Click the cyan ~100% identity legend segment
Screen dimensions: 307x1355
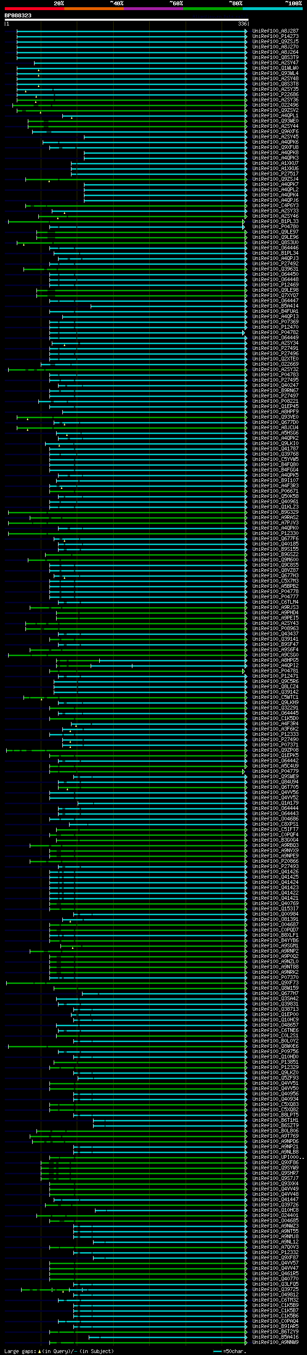[272, 9]
